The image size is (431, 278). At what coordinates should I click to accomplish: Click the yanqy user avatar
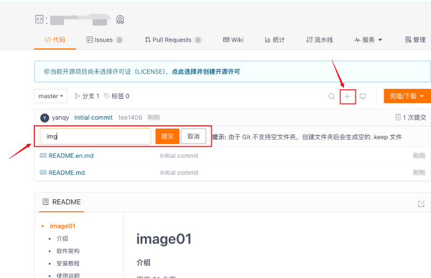coord(45,117)
